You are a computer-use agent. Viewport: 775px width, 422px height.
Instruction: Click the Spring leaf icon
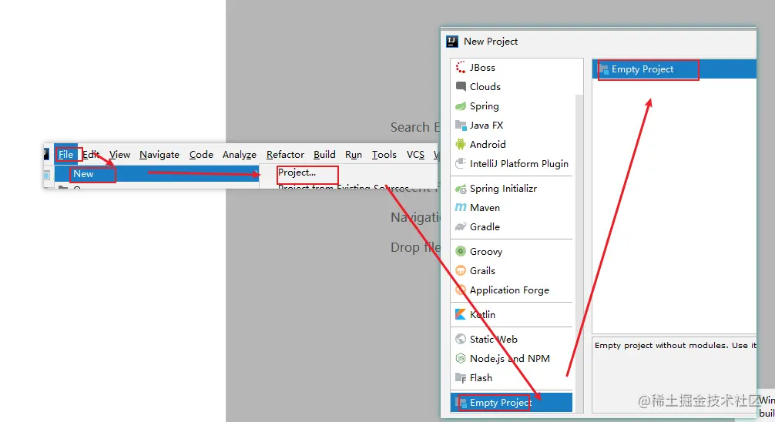pyautogui.click(x=461, y=105)
